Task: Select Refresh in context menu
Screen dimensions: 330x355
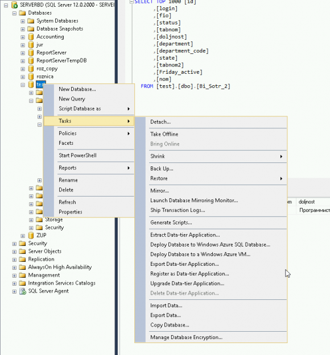Action: tap(89, 202)
